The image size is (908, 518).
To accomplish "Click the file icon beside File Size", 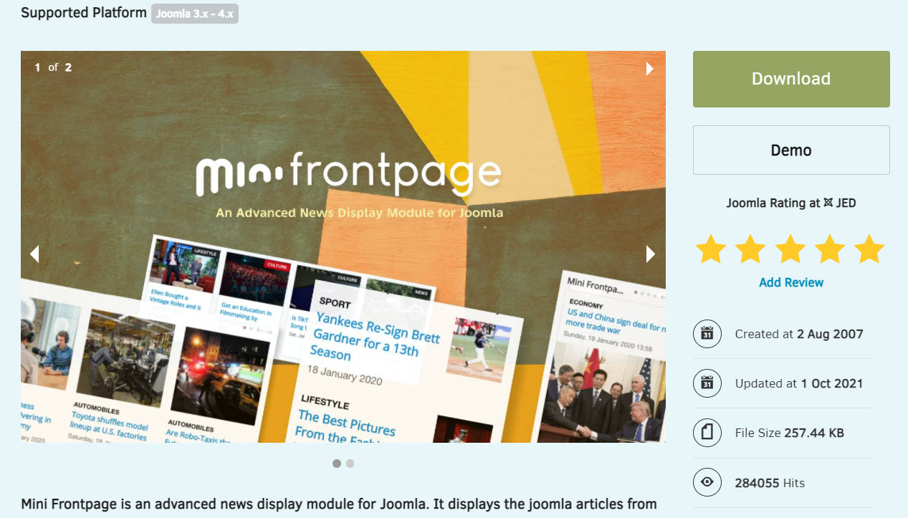I will point(707,433).
